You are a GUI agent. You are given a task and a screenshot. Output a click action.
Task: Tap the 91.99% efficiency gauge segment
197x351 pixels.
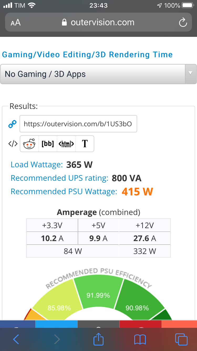click(98, 293)
